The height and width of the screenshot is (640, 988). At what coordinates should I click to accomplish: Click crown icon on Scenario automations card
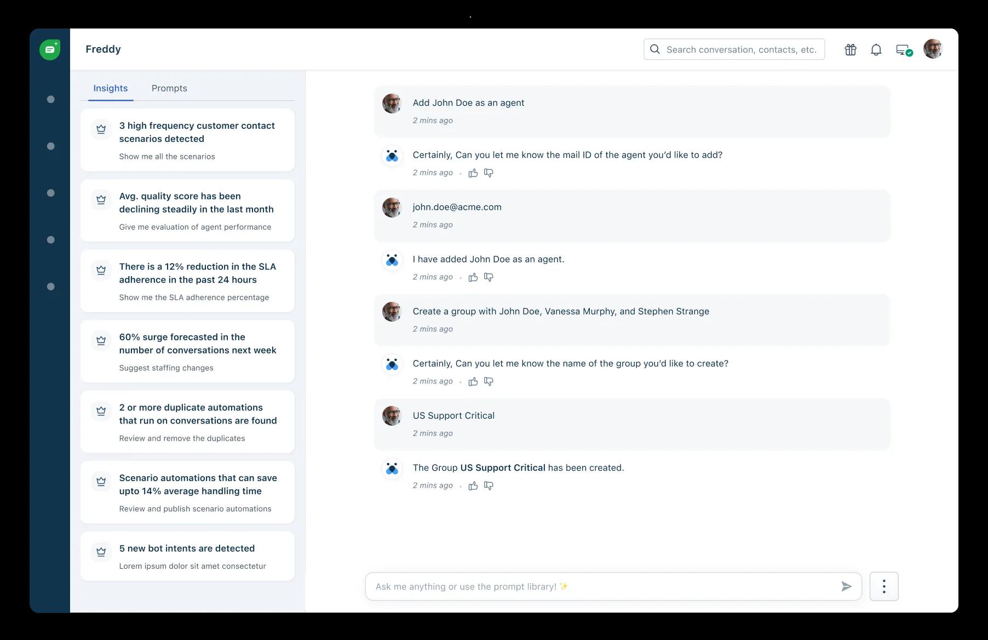tap(101, 482)
